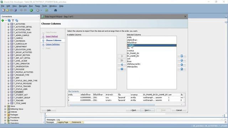Screen dimensions: 228x128
Task: Click the green Back navigation toolbar icon
Action: (x=31, y=10)
